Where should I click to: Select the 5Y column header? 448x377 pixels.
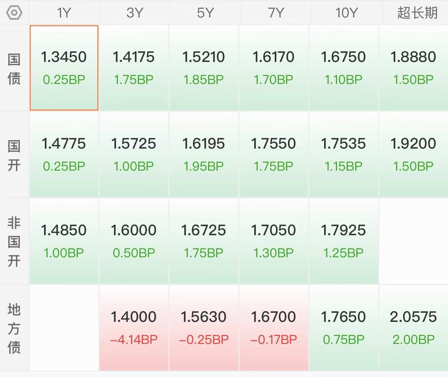[x=205, y=13]
